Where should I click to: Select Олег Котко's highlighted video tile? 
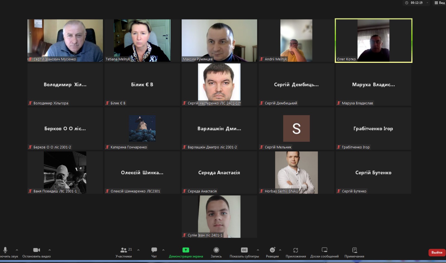[373, 40]
